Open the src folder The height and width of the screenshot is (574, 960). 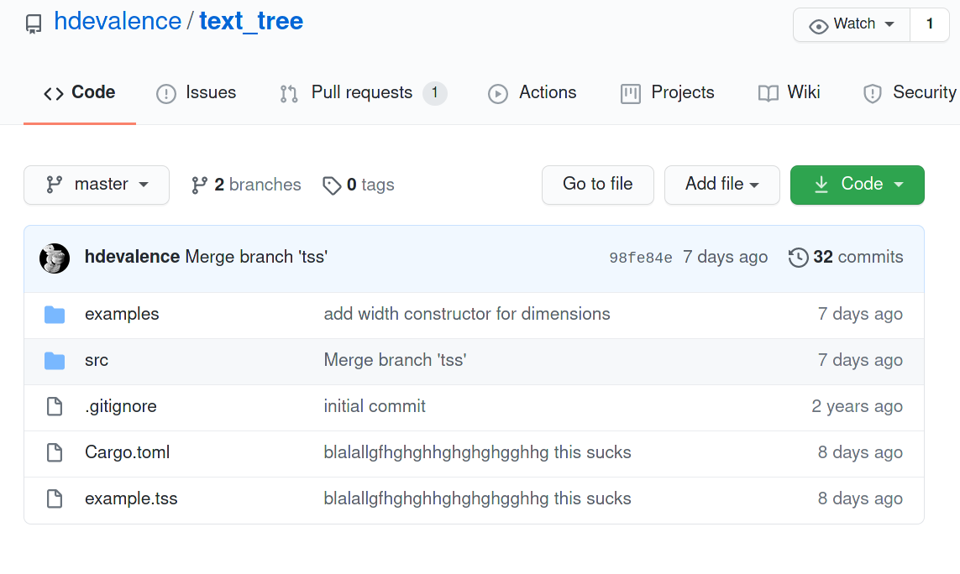(x=97, y=361)
